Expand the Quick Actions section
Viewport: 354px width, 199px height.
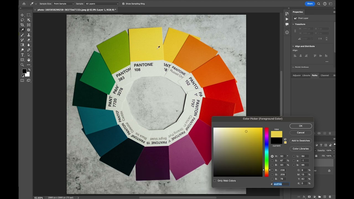tap(293, 67)
